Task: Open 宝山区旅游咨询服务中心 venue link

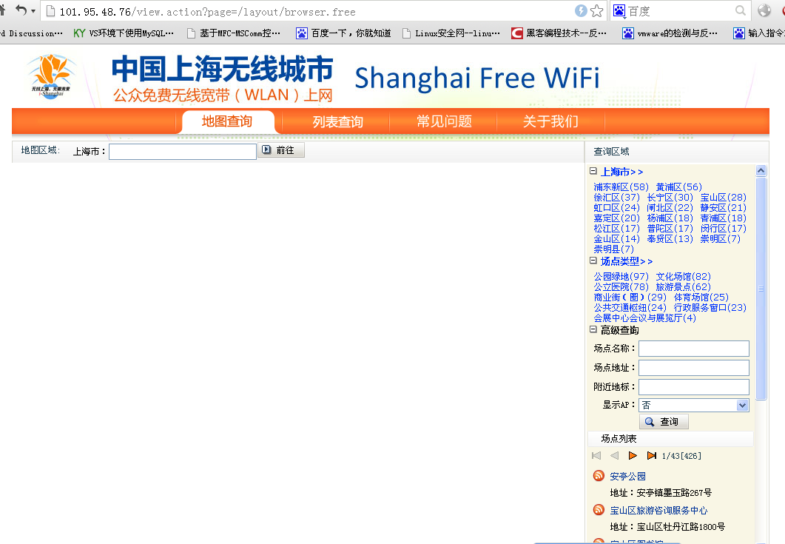Action: click(x=658, y=511)
